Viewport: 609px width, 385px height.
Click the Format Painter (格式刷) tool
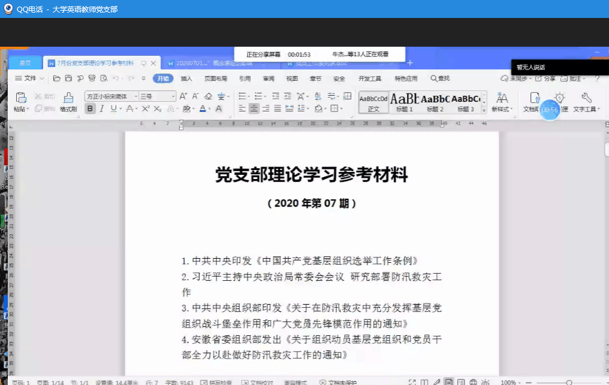pyautogui.click(x=68, y=101)
